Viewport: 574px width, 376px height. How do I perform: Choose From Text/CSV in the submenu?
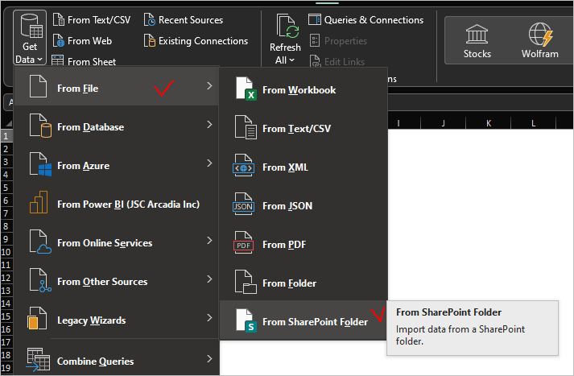(x=296, y=129)
